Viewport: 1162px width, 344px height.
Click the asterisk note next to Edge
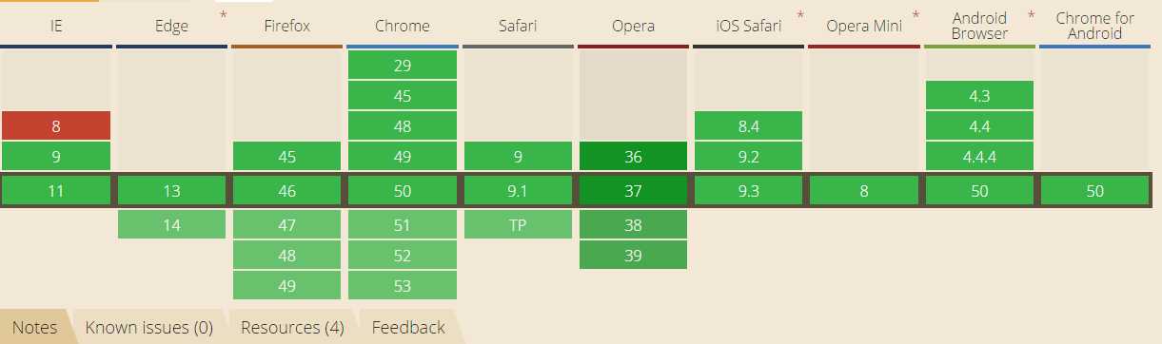(223, 16)
